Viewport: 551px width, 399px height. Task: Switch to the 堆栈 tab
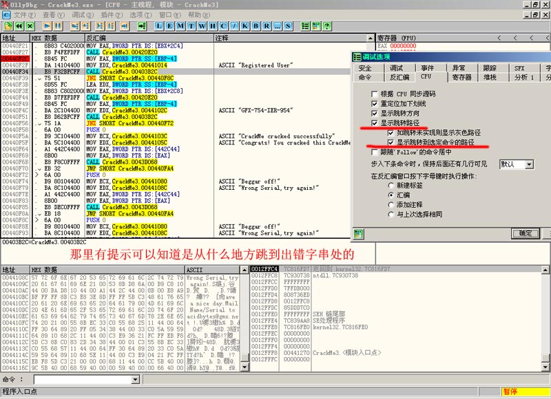pos(490,77)
